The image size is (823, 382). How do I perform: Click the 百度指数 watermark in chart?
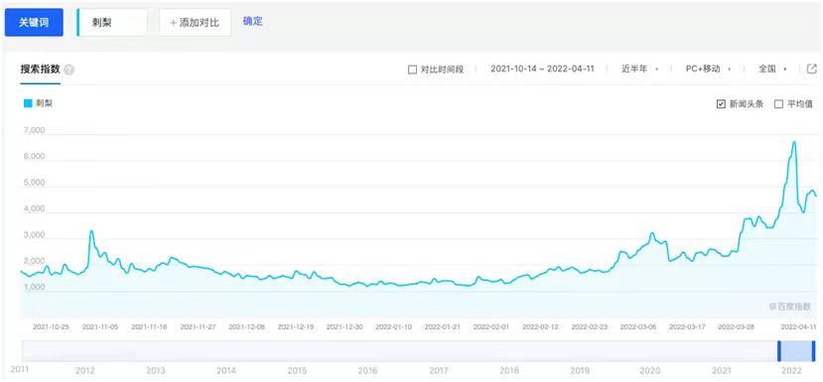point(790,306)
